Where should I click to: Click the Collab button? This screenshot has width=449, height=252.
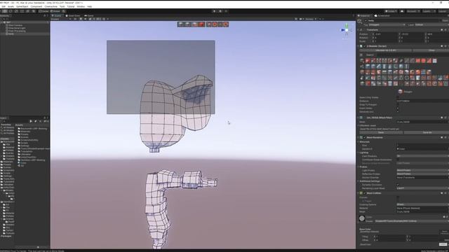[x=391, y=11]
